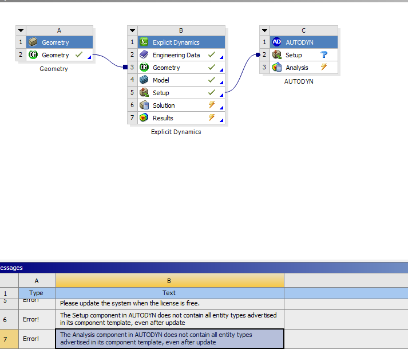Click the column C header of AUTODYN system
This screenshot has width=408, height=349.
tap(304, 30)
